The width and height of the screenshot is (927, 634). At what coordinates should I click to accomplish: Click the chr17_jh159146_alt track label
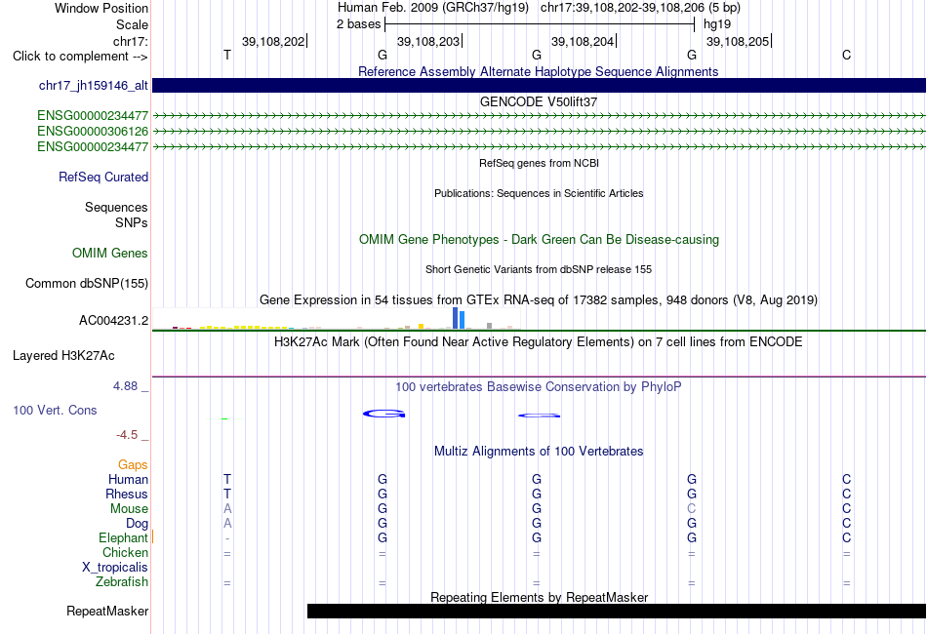[93, 85]
